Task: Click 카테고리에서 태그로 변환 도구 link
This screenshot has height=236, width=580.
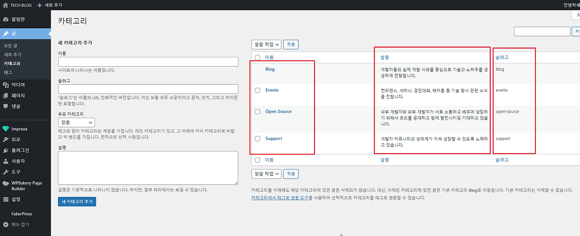Action: (280, 197)
